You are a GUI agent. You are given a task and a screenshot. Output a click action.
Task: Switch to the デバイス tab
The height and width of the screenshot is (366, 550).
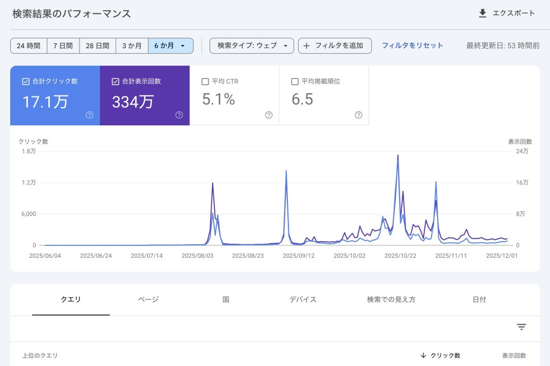coord(303,300)
